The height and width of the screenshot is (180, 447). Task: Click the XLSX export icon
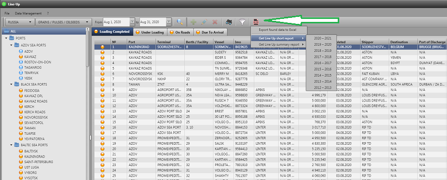coord(256,22)
